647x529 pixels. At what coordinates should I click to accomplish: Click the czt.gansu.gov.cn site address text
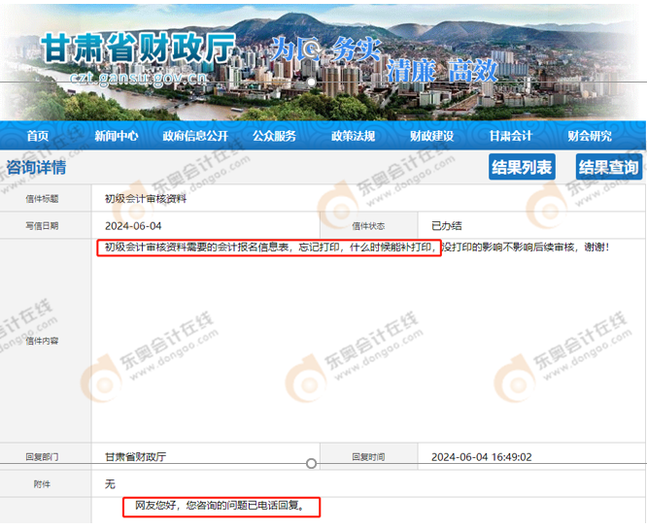[138, 77]
